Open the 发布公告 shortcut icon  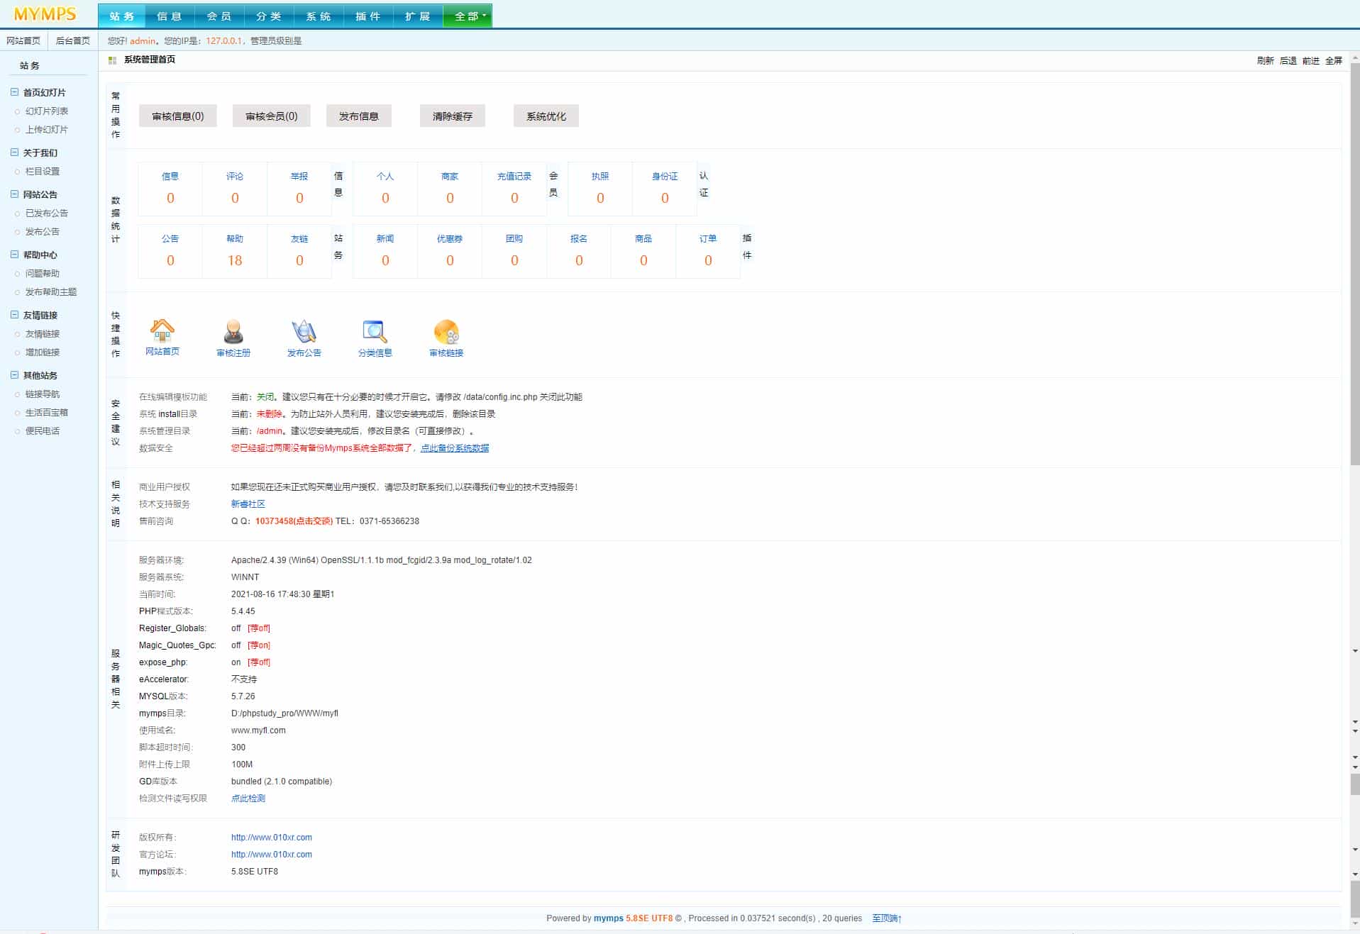pos(304,331)
